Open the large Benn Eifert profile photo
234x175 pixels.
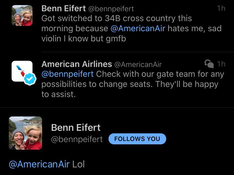coord(25,133)
